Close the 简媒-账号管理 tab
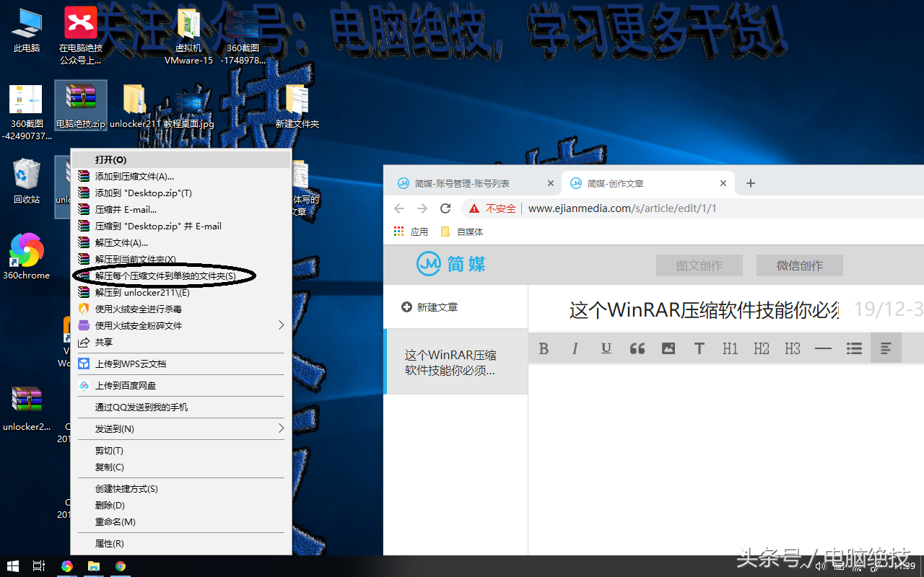The image size is (924, 577). 551,184
